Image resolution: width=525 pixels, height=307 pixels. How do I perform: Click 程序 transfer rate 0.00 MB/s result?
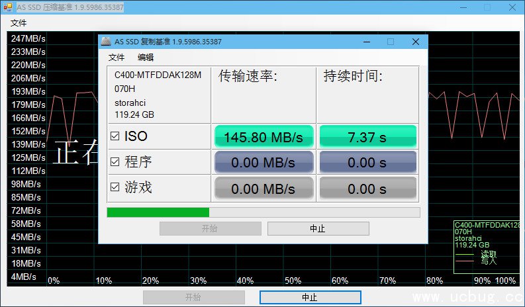pos(264,162)
